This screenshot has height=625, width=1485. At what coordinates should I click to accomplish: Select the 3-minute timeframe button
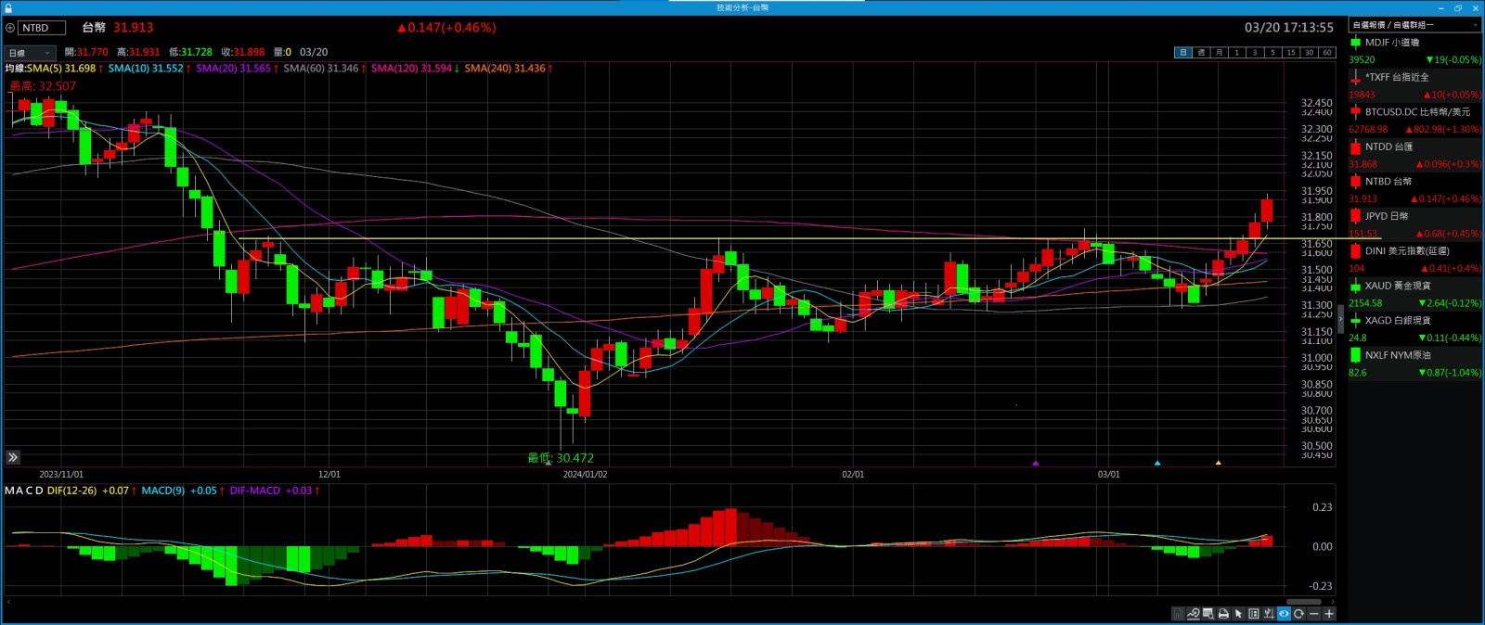[1255, 53]
